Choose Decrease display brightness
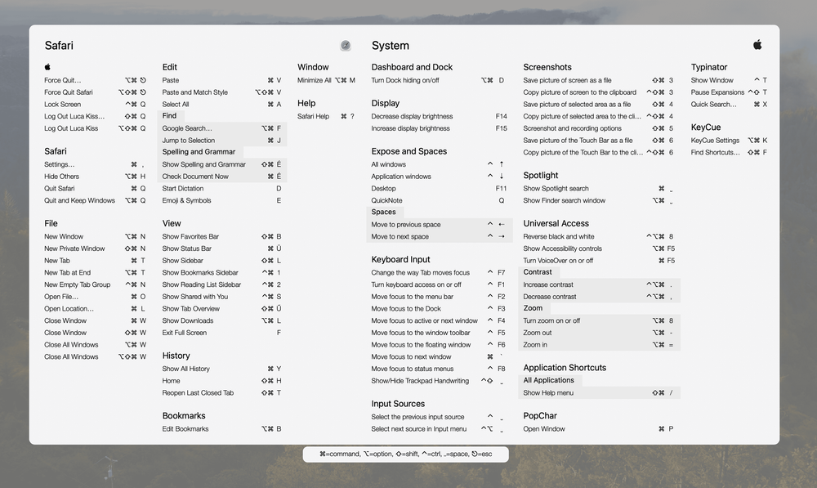Viewport: 817px width, 488px height. (439, 116)
